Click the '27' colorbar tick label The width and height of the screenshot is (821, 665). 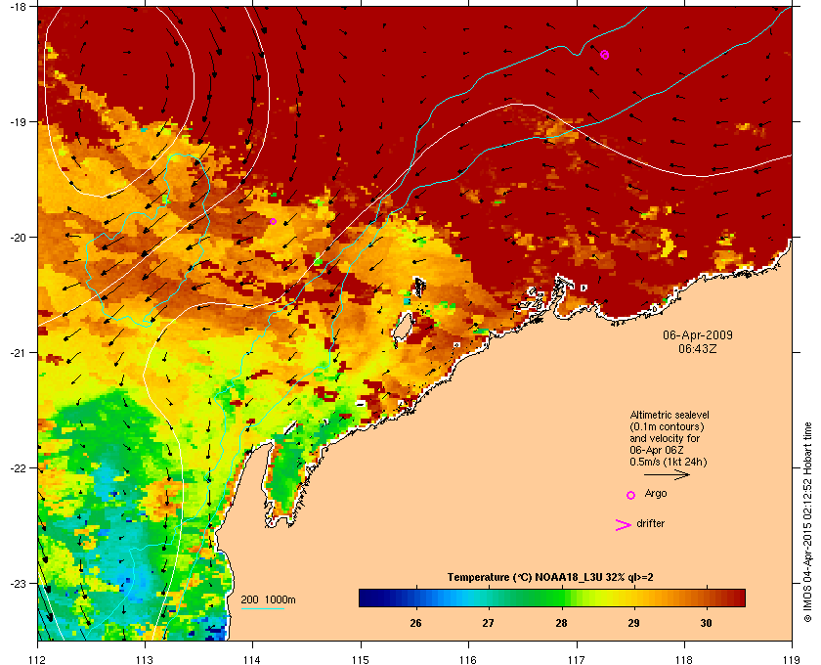[x=488, y=623]
